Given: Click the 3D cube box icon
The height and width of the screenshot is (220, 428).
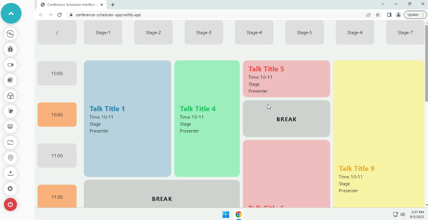Looking at the screenshot, I should coord(10,96).
